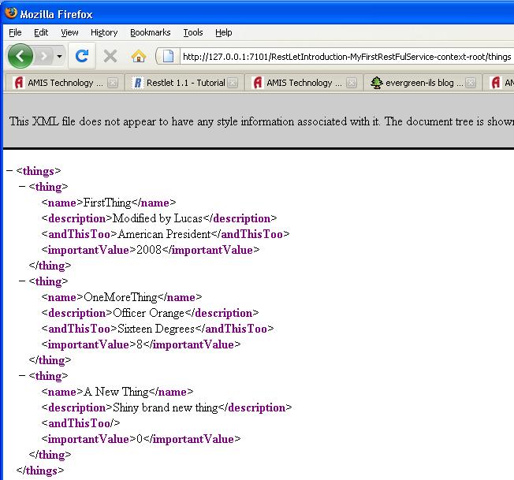
Task: Close the Restlet 1.1 - Tutorial tab
Action: [x=233, y=83]
